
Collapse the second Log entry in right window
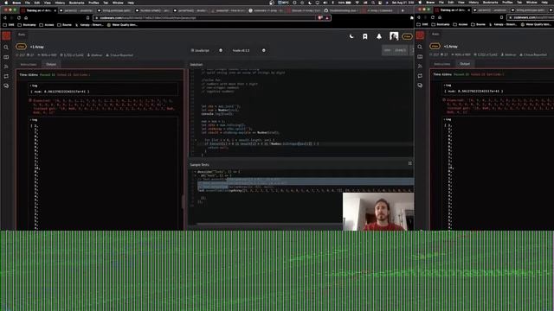448,119
